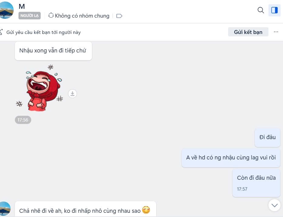Screen dimensions: 283x217
Task: Click the tag label icon near header
Action: [x=119, y=16]
